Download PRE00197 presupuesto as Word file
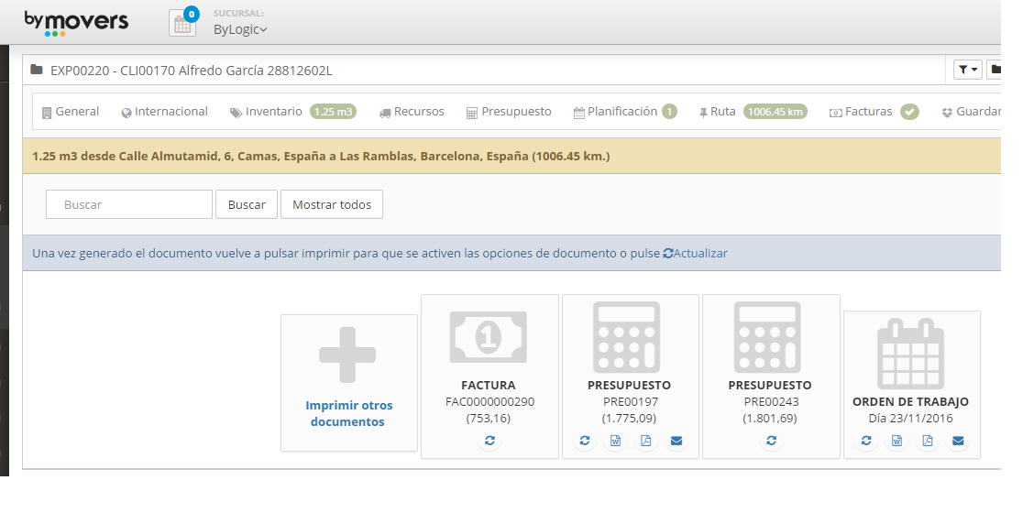Image resolution: width=1034 pixels, height=513 pixels. 615,441
